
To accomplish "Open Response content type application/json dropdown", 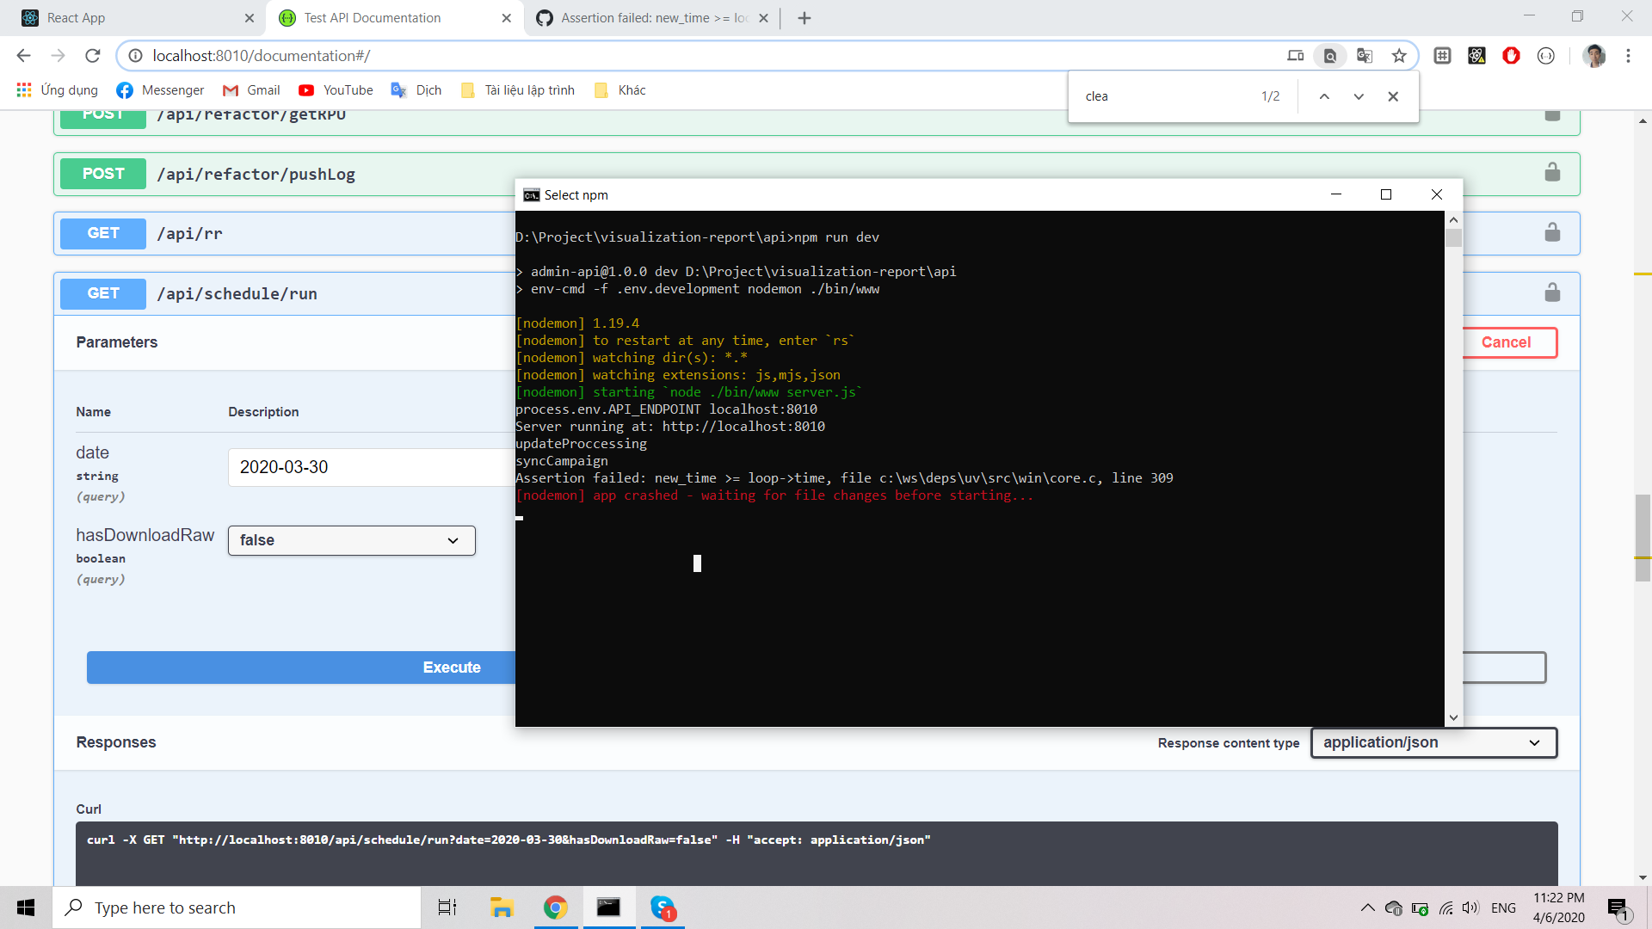I will point(1433,743).
